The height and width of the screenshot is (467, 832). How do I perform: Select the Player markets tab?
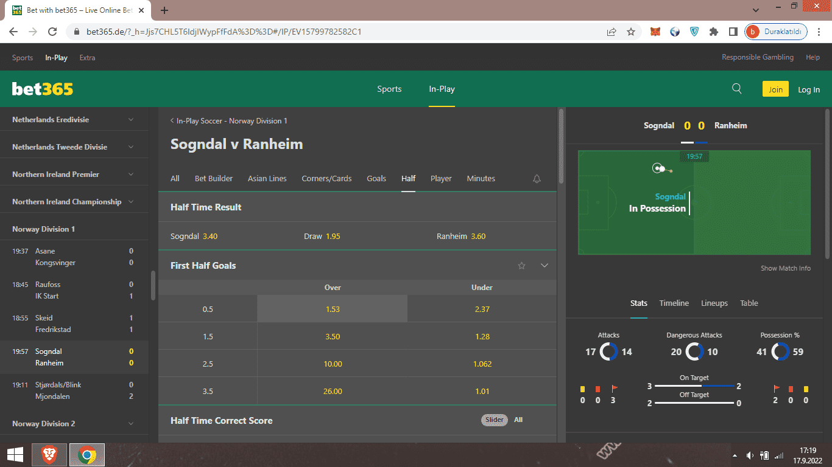pos(441,179)
